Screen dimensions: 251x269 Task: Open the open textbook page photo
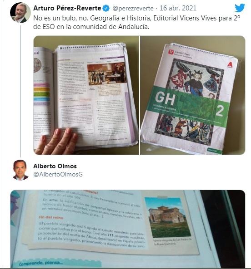pos(86,95)
